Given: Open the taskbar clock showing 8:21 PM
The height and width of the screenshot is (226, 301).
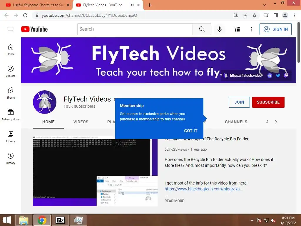Looking at the screenshot, I should pos(288,220).
